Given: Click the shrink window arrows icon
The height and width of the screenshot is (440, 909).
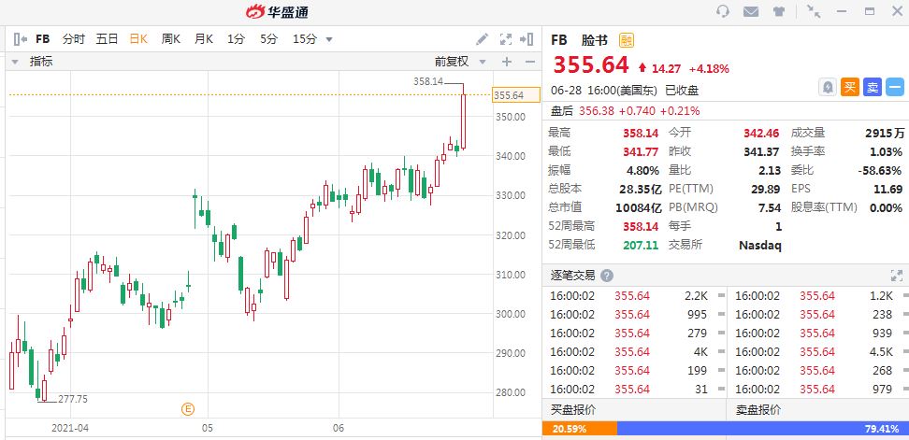Looking at the screenshot, I should [814, 11].
